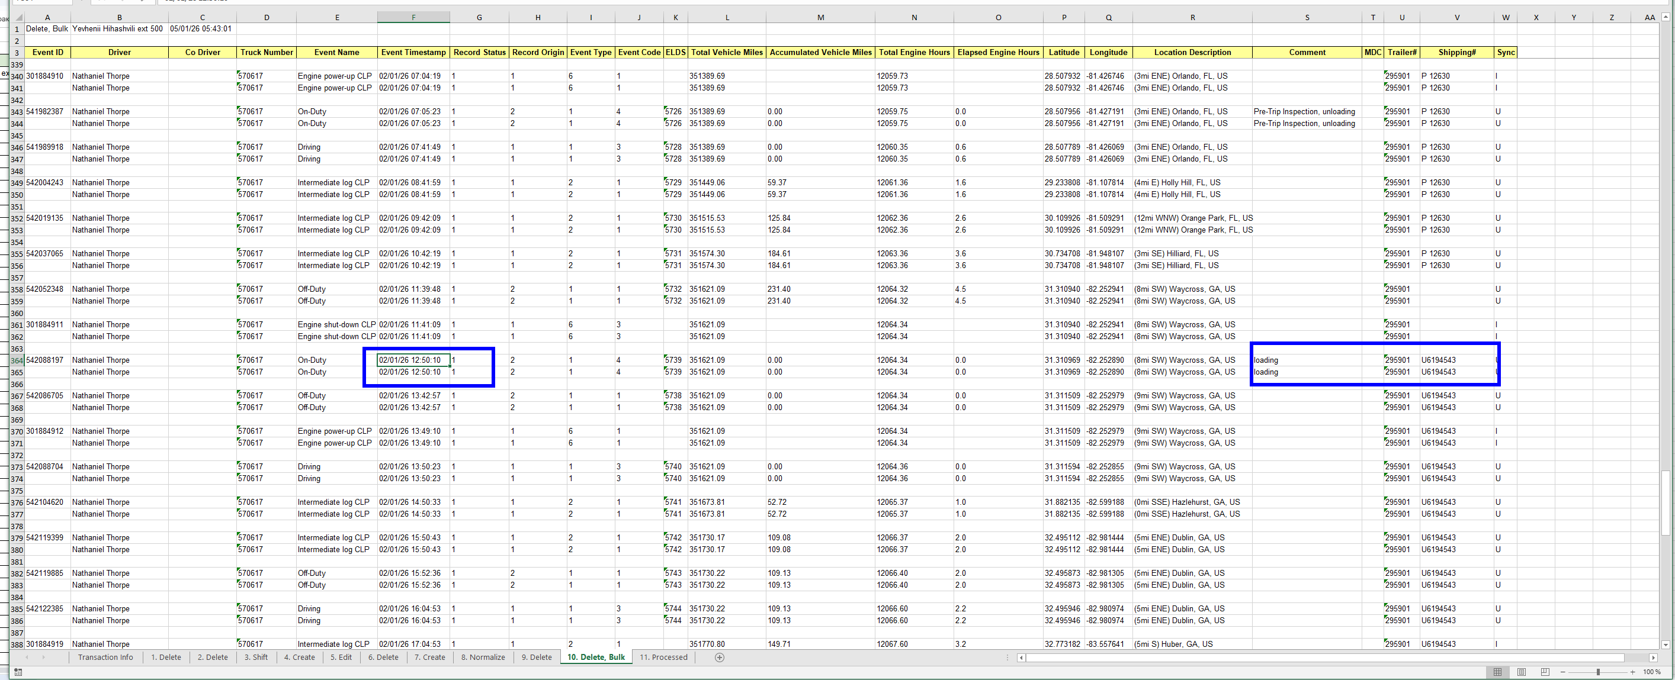Open the 8. Normalize sheet tab
This screenshot has height=680, width=1675.
[483, 658]
